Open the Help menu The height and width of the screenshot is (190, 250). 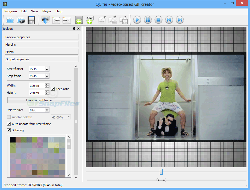[59, 11]
